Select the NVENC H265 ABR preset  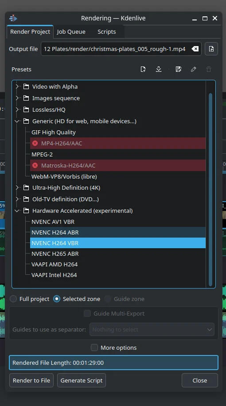118,254
